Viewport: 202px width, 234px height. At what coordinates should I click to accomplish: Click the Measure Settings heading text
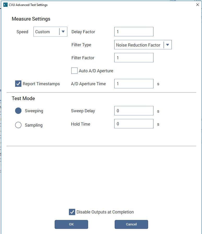tap(31, 19)
